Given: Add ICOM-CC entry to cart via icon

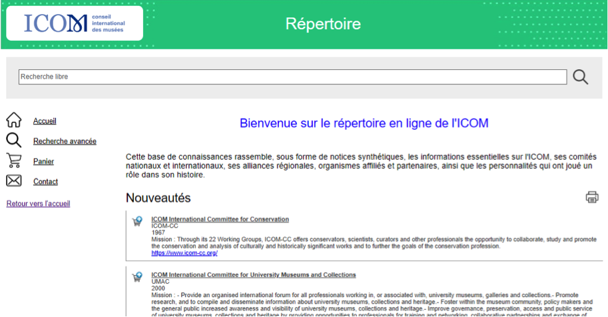Looking at the screenshot, I should coord(137,221).
